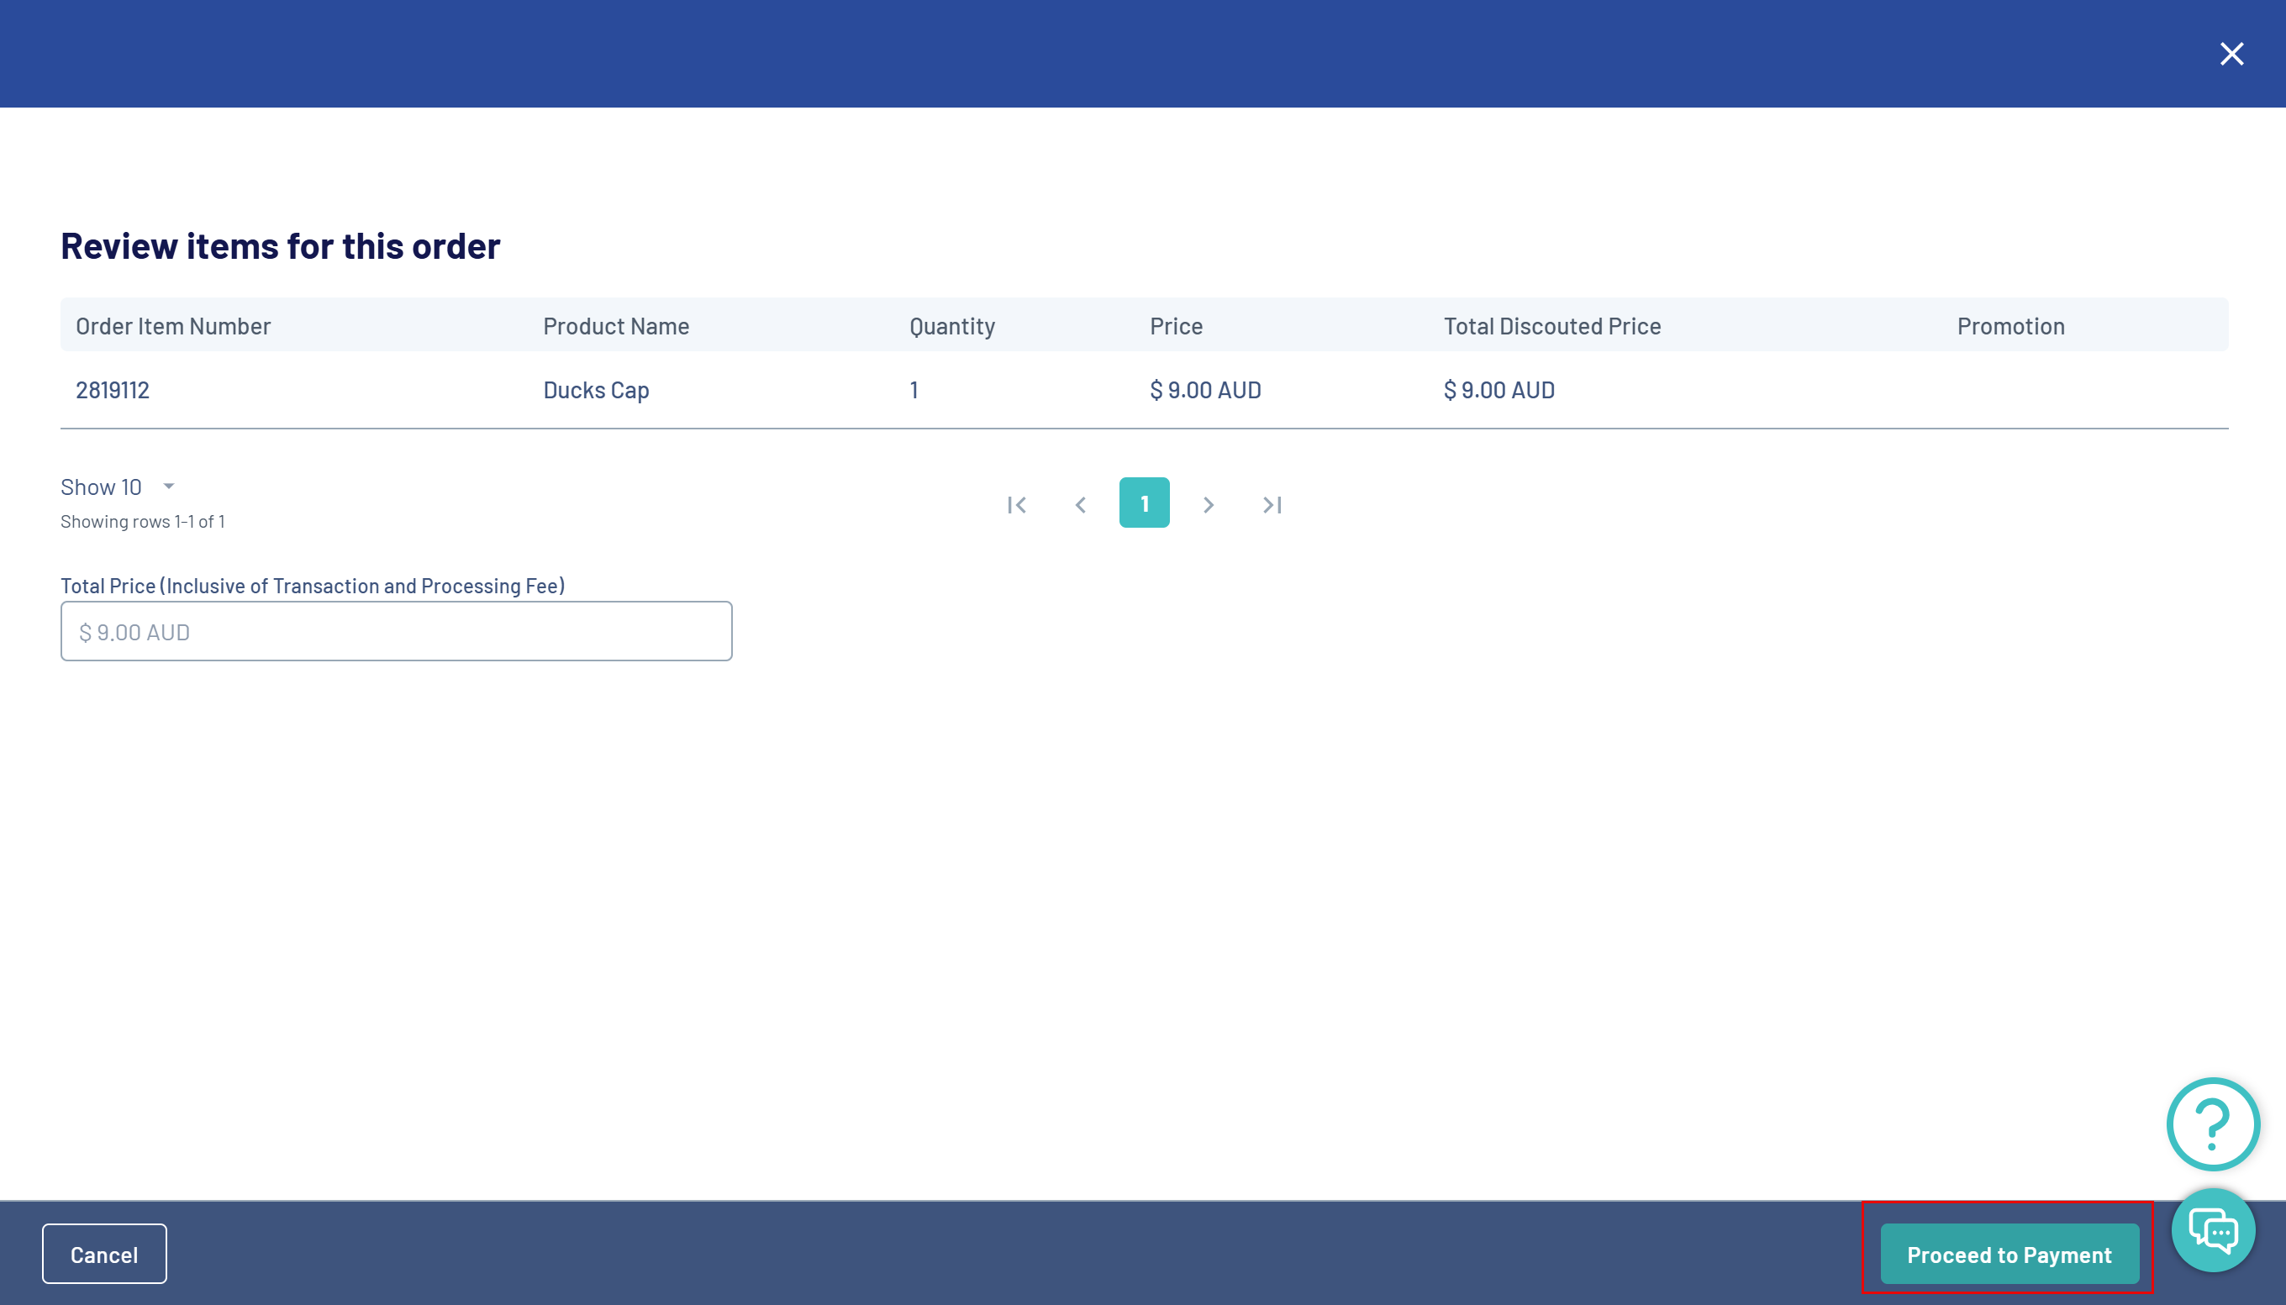Click Proceed to Payment button
This screenshot has height=1305, width=2286.
[2008, 1253]
